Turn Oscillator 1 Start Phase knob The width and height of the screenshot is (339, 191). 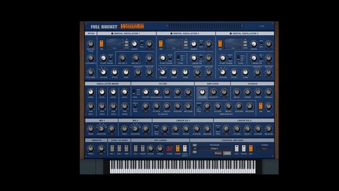pos(103,58)
